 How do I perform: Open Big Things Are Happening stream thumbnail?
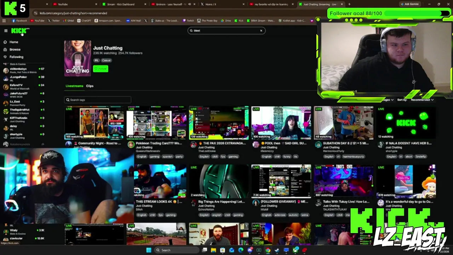pyautogui.click(x=219, y=181)
